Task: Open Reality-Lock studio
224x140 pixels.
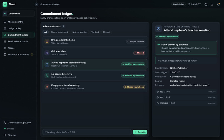Action: [x=18, y=41]
